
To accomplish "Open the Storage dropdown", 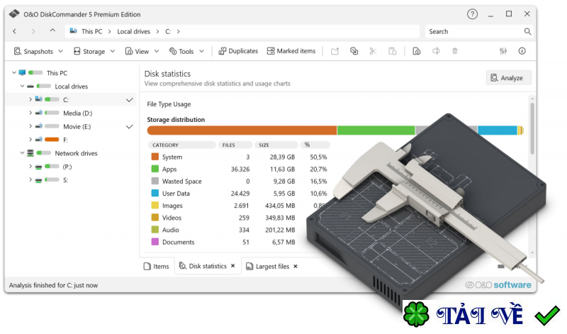I will click(94, 51).
